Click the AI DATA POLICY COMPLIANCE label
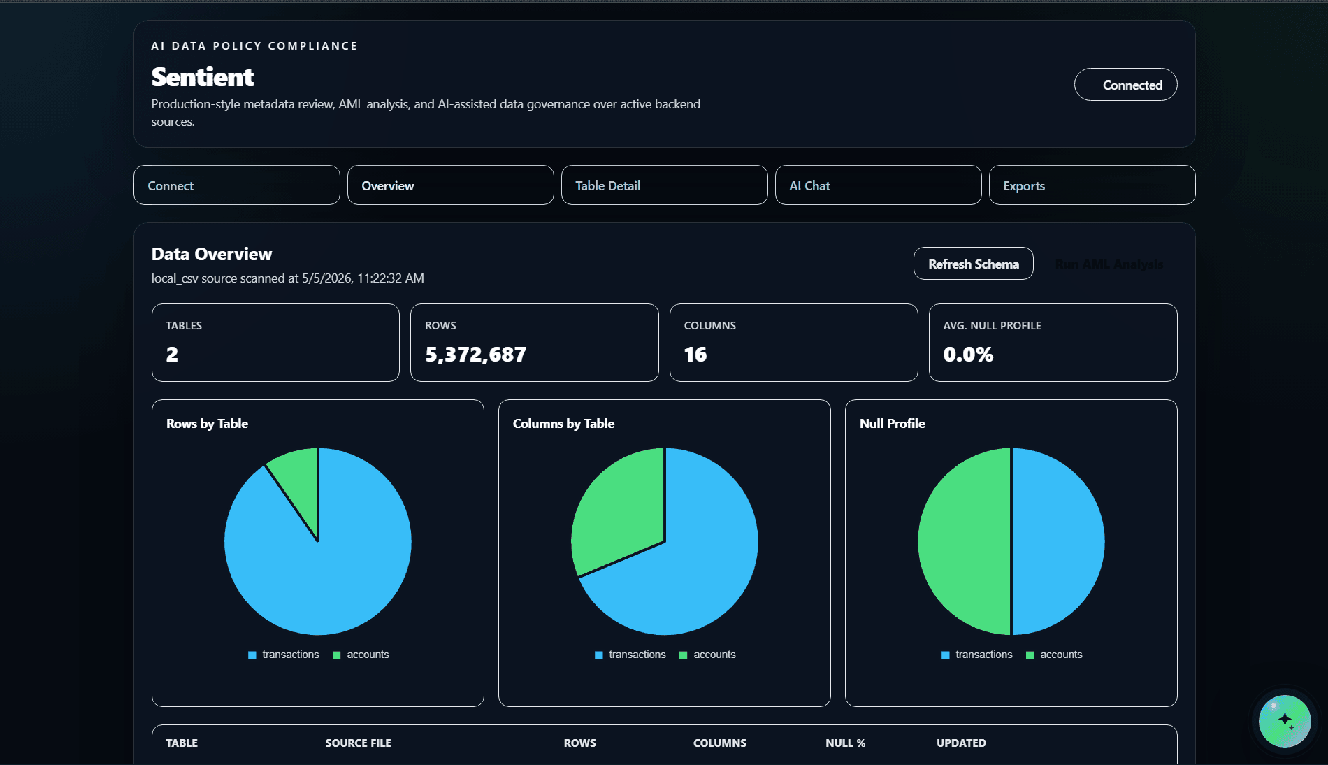 [254, 45]
